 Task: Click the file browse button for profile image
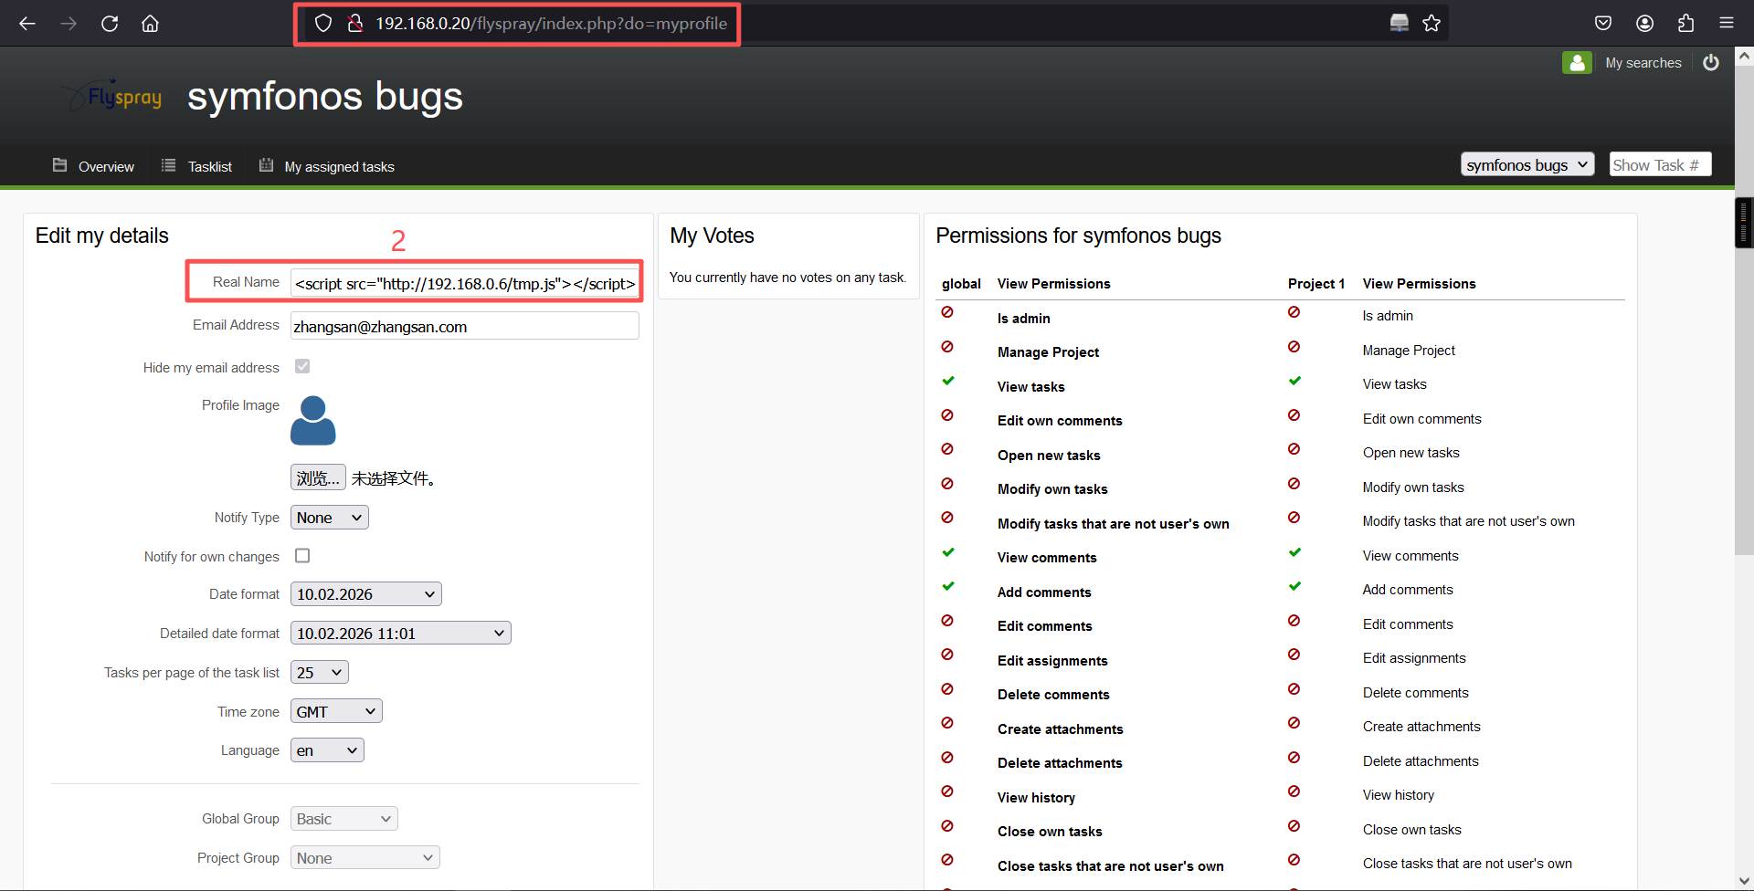(x=318, y=477)
